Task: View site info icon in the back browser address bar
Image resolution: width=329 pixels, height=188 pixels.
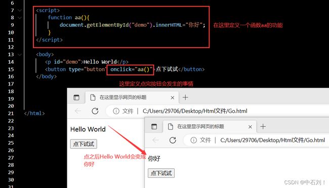Action: (116, 111)
